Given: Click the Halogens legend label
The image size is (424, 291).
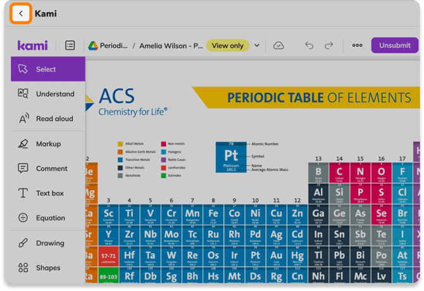Looking at the screenshot, I should point(175,152).
